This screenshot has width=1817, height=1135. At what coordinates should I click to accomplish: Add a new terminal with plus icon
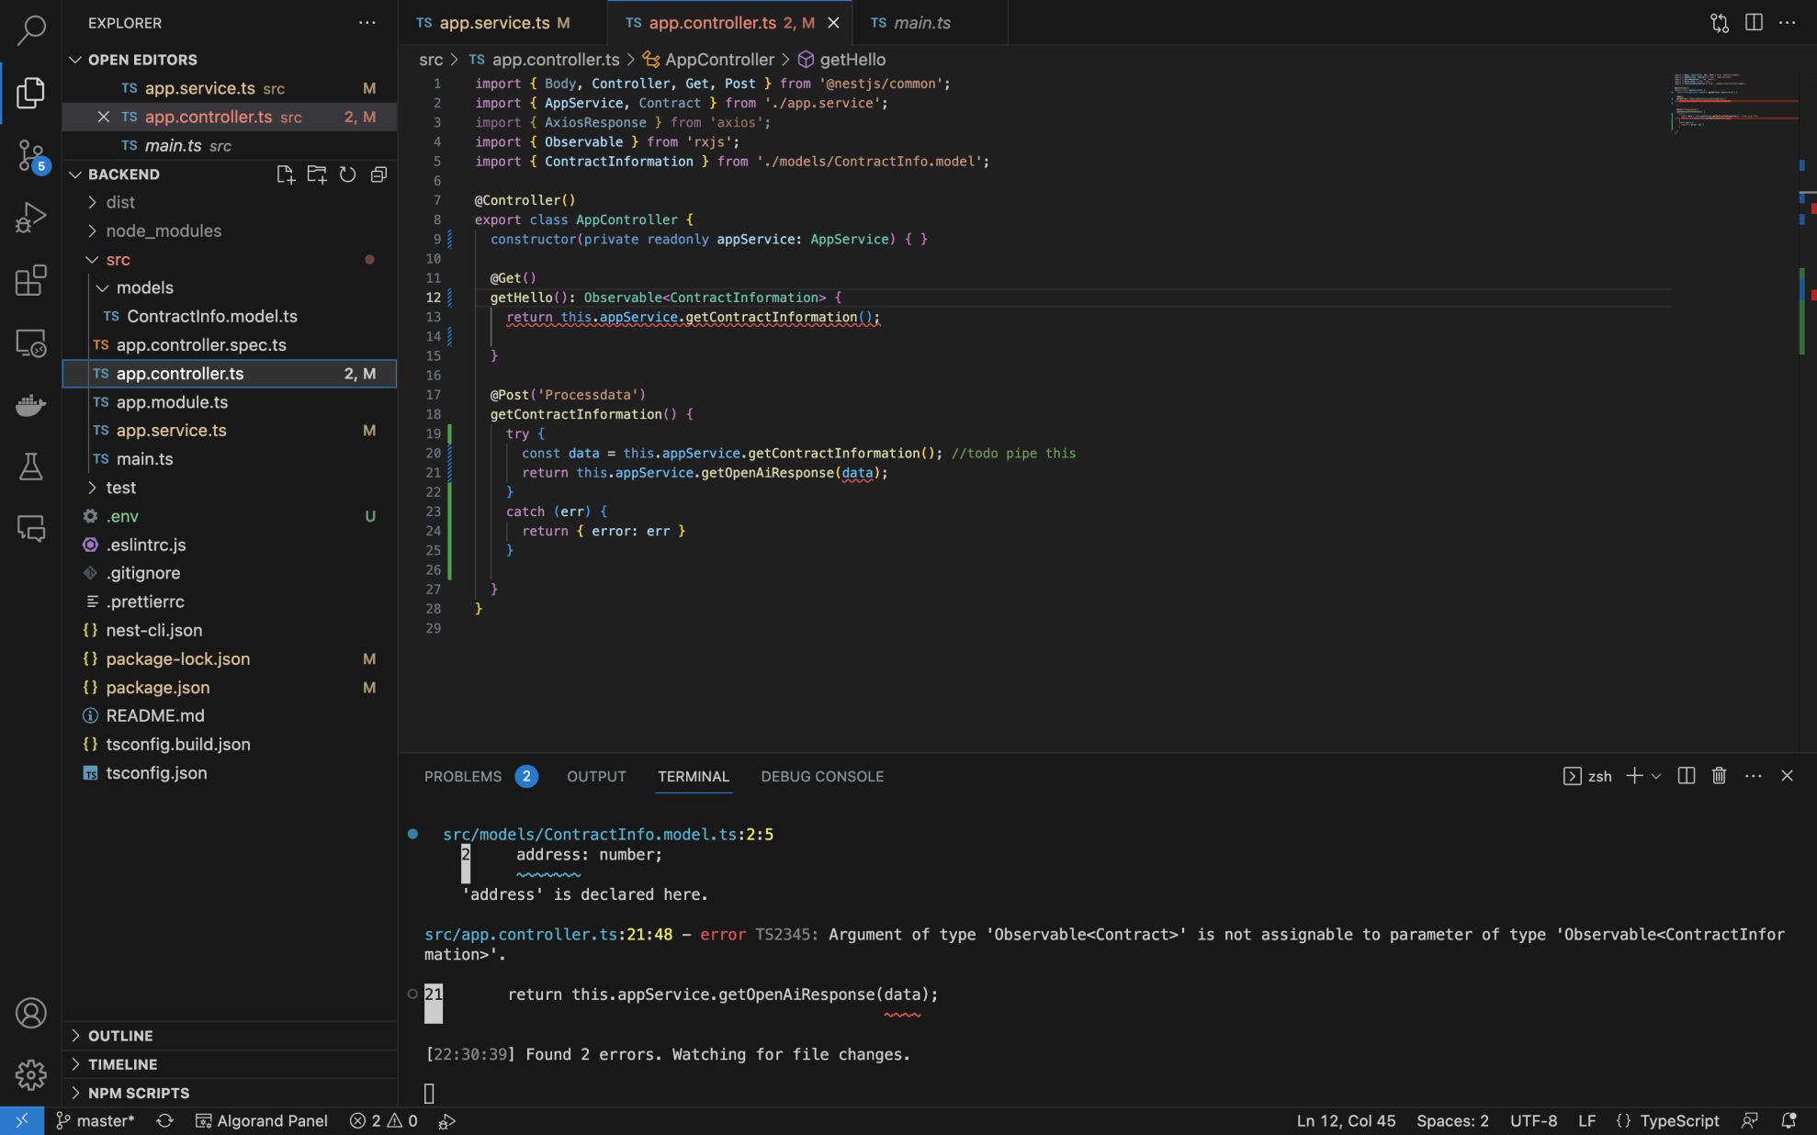1634,776
